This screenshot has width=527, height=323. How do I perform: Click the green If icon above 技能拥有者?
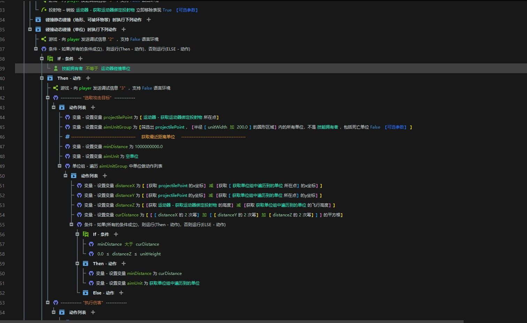click(x=50, y=59)
